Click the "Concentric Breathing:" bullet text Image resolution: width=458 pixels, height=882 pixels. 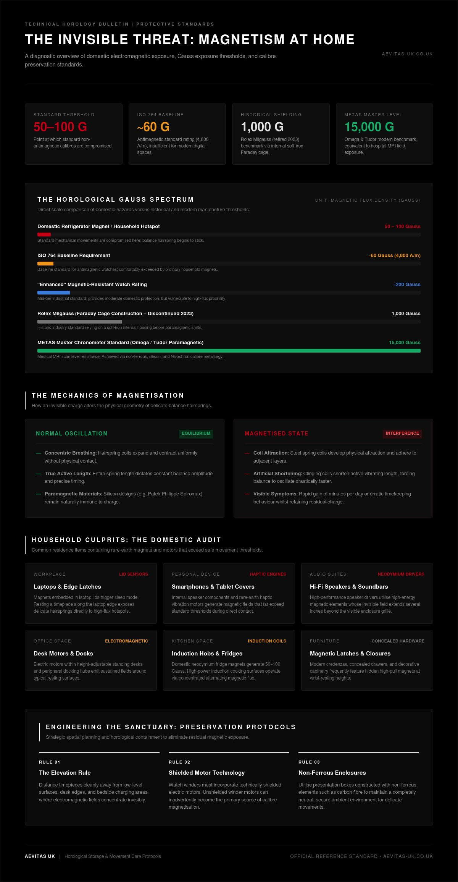[71, 453]
